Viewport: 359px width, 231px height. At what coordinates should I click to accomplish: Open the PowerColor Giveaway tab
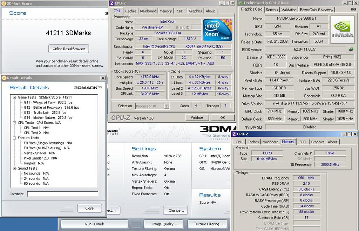(x=317, y=9)
